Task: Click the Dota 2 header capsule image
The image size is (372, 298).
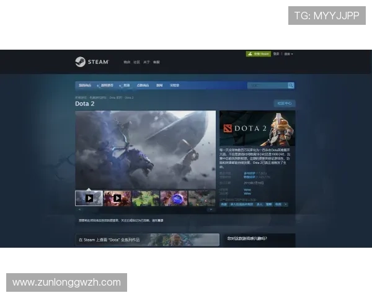Action: 257,128
